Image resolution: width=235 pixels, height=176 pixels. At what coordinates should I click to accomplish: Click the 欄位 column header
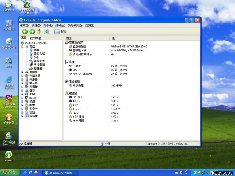(87, 38)
